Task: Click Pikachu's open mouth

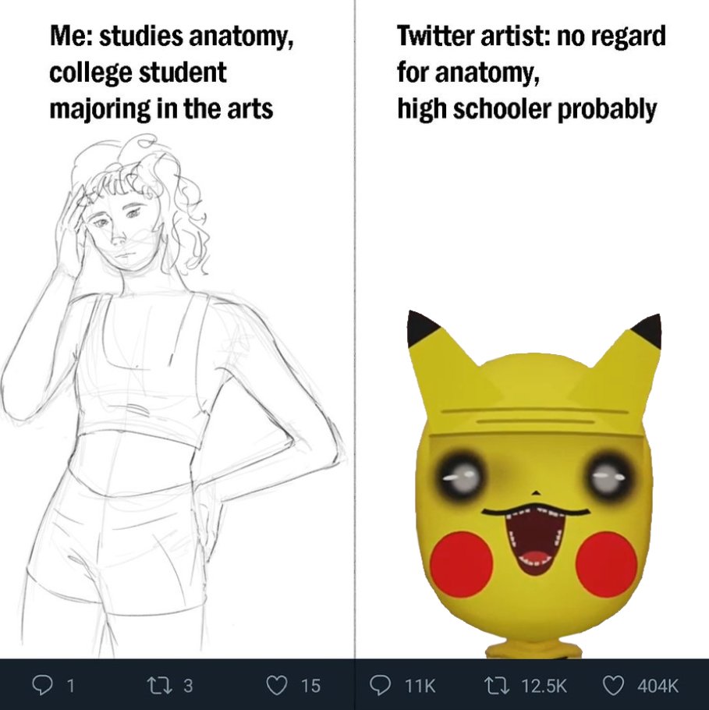Action: point(535,541)
